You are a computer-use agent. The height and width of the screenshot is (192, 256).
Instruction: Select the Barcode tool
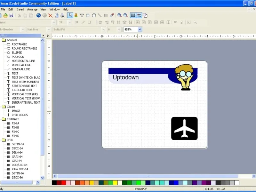[x=106, y=15]
